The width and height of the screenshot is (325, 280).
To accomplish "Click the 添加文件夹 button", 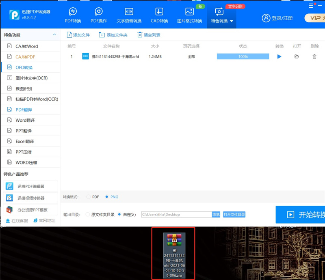I will pos(113,35).
